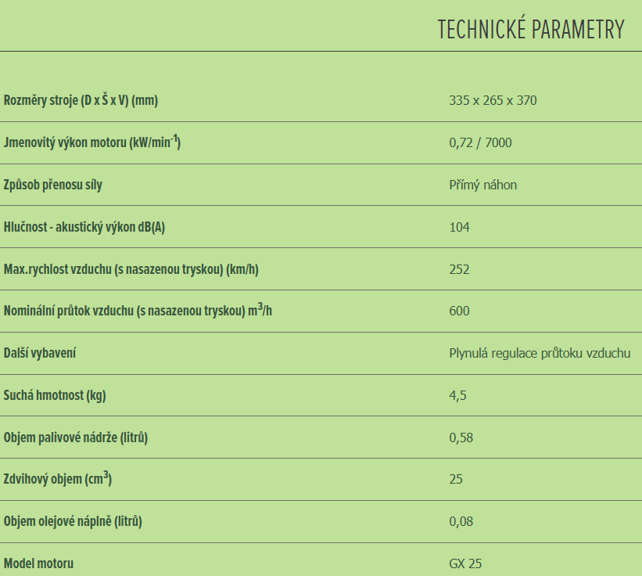Click the Suchá hmotnost (kg) label
Viewport: 642px width, 576px height.
(x=55, y=395)
